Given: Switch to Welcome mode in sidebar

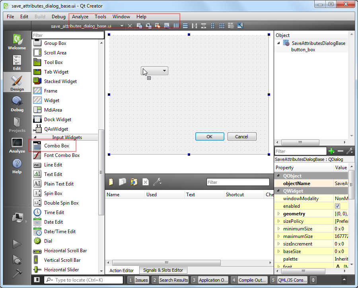Looking at the screenshot, I should tap(17, 42).
